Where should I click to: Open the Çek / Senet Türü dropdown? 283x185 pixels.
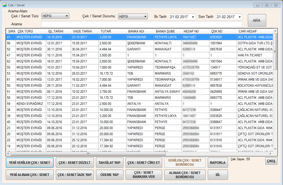55,16
